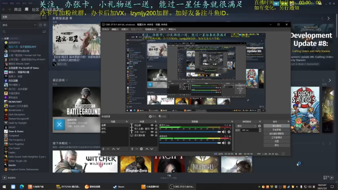Open transition properties gear icon
338x190 pixels.
tap(259, 126)
